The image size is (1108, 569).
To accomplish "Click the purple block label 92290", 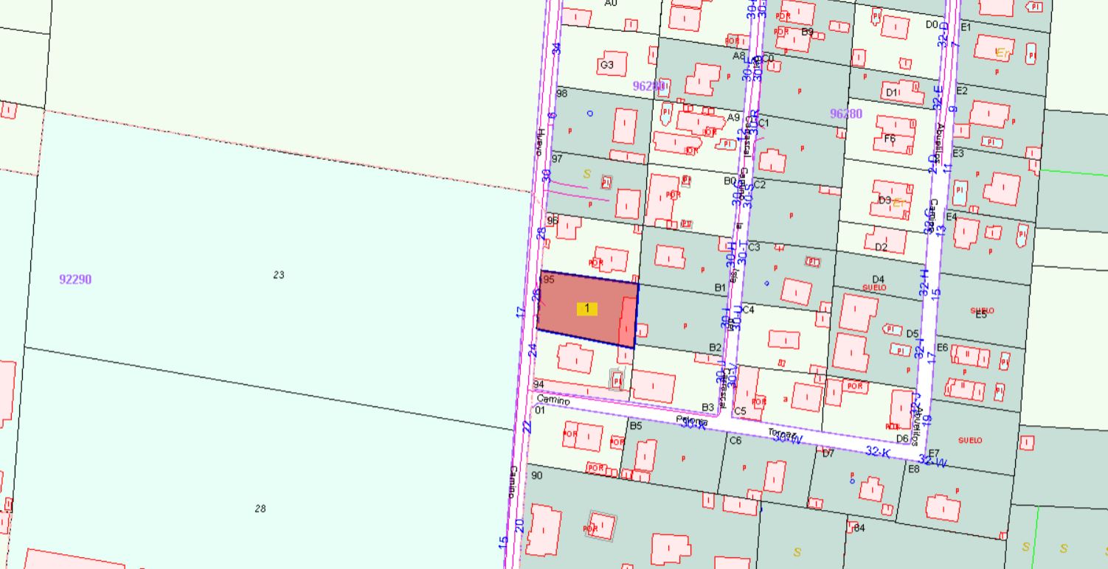I will (75, 279).
